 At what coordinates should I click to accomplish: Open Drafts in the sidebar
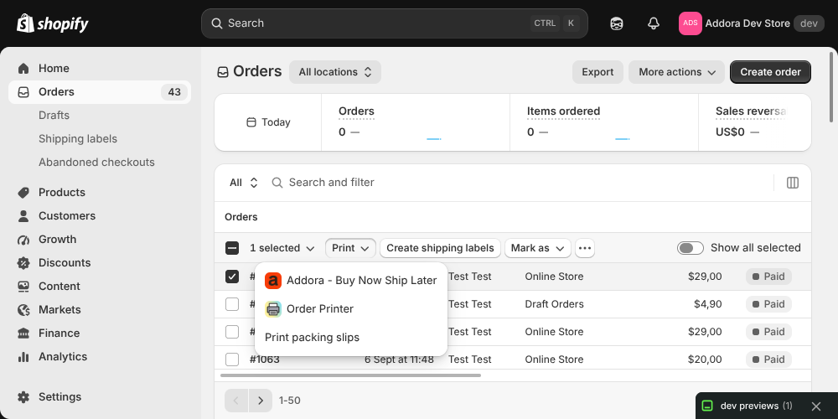pyautogui.click(x=54, y=116)
